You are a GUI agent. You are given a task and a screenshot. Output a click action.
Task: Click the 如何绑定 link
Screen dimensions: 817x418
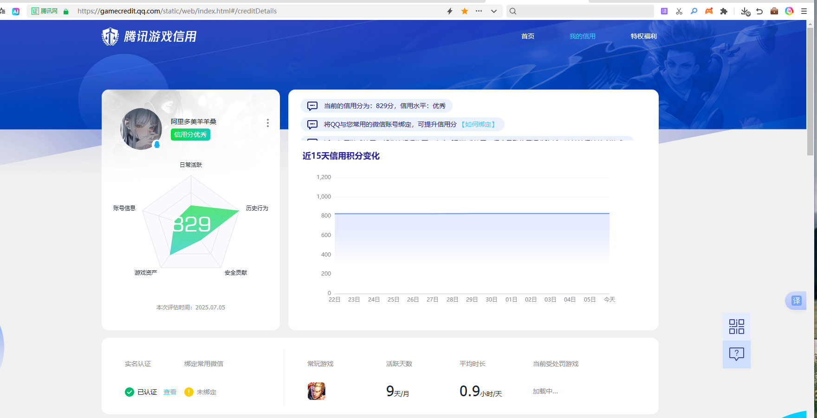478,124
